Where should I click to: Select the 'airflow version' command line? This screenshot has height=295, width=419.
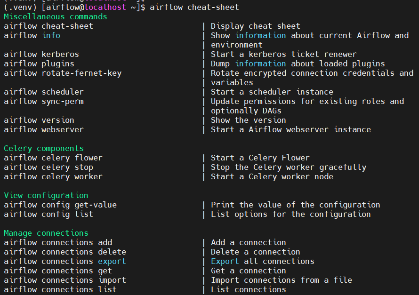tap(39, 120)
